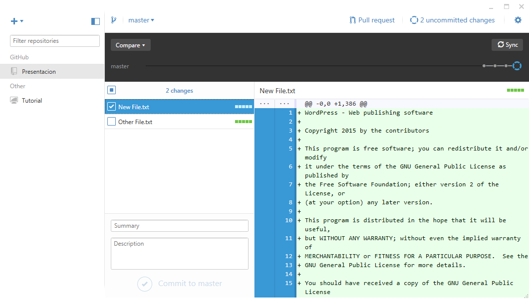Screen dimensions: 529x299
Task: Click the 'WordPress - Web publishing software' line
Action: [368, 113]
